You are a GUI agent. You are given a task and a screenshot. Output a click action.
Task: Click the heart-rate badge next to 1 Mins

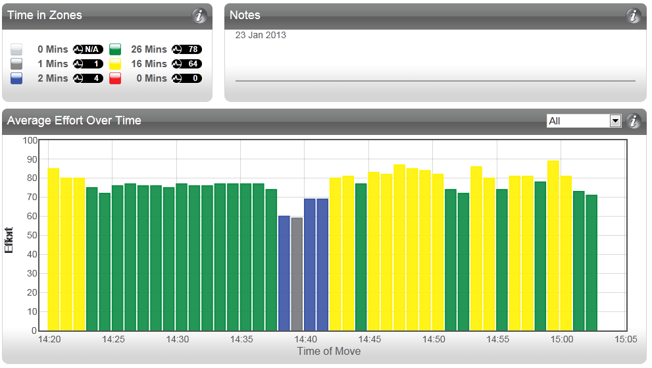[88, 64]
